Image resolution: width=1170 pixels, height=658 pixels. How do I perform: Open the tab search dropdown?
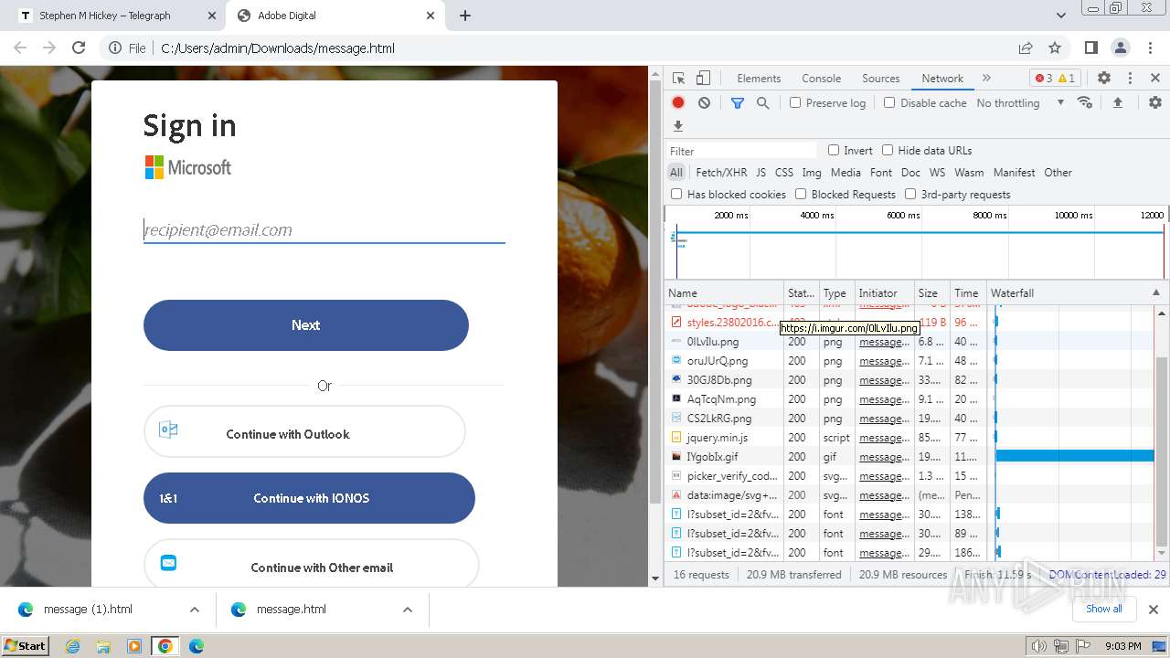[x=1061, y=16]
